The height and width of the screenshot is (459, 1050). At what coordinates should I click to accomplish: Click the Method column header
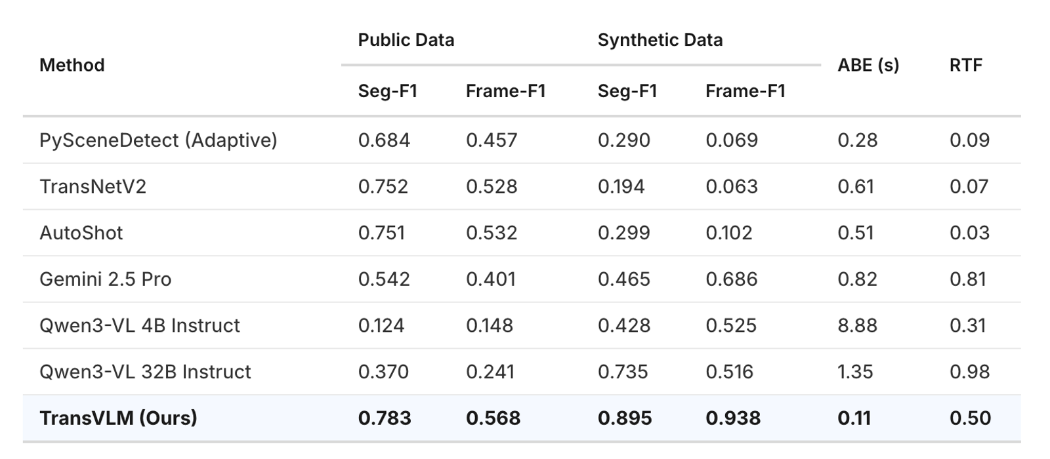(72, 65)
